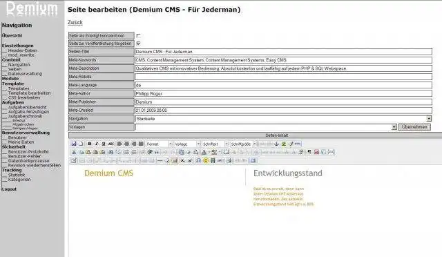Uncheck 'Seite zur Veröffentlichung freigeben' checkbox
Image resolution: width=442 pixels, height=257 pixels.
138,44
